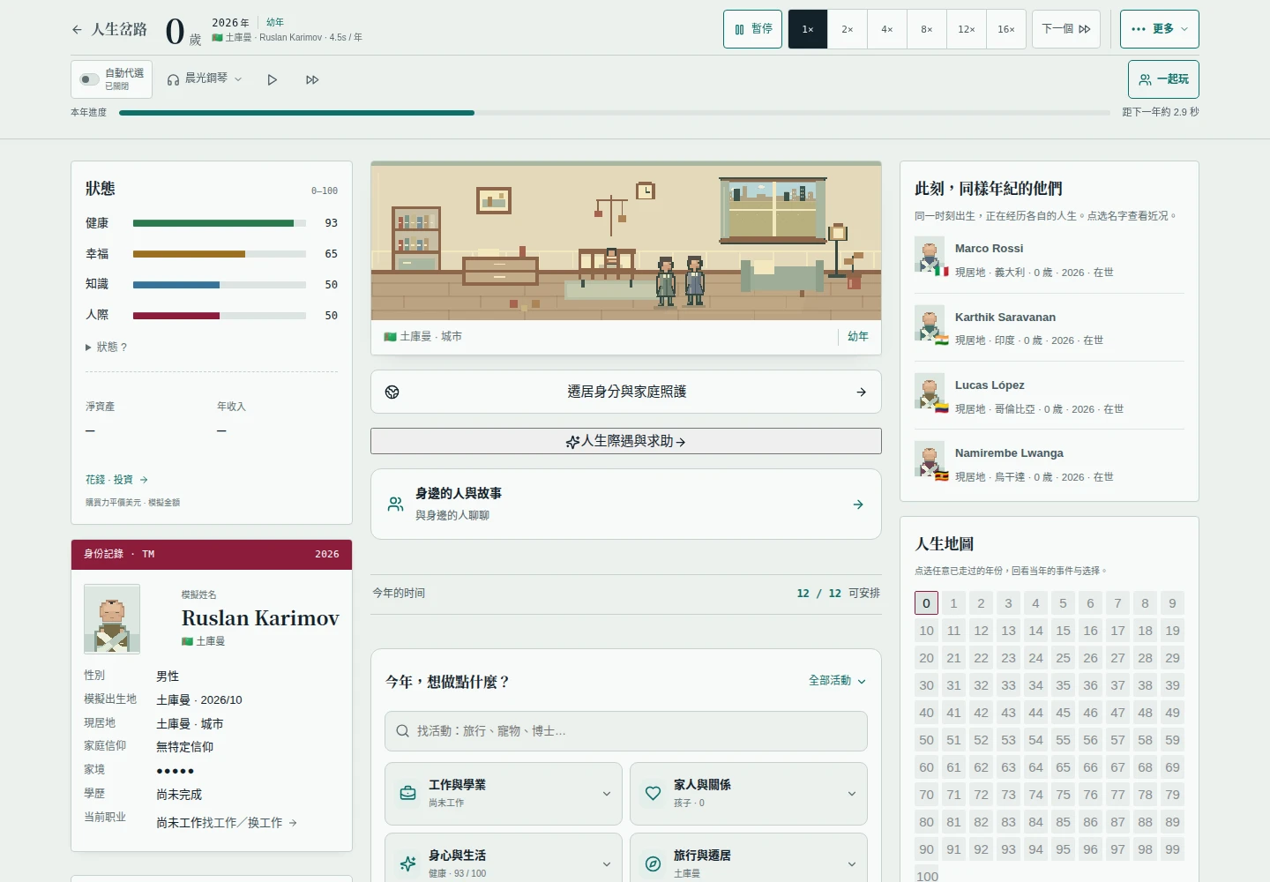This screenshot has height=882, width=1270.
Task: Skip to next music track
Action: (312, 79)
